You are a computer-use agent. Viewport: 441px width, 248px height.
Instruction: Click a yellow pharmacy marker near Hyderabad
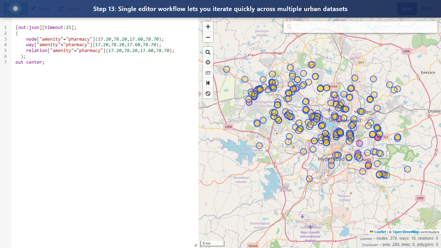click(x=337, y=155)
